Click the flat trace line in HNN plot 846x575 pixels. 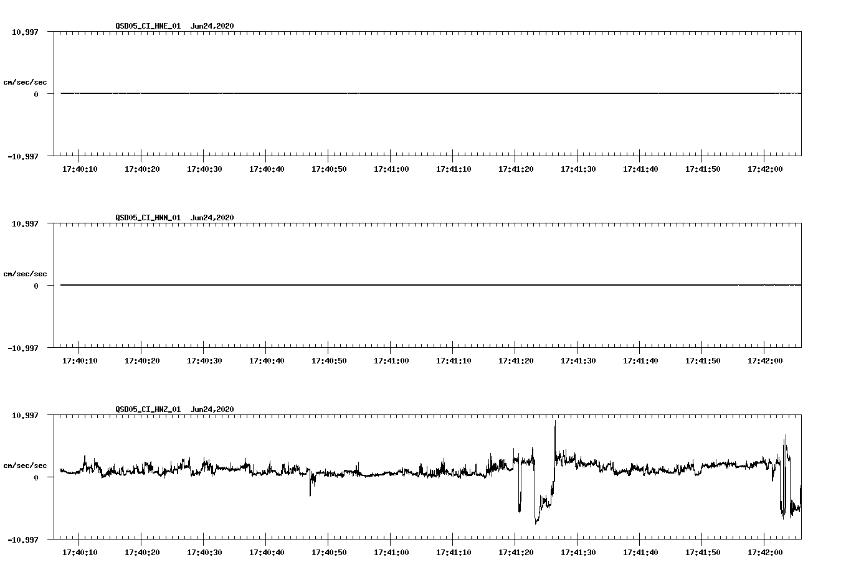430,285
